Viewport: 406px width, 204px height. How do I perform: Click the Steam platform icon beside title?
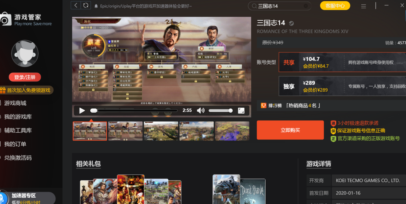pyautogui.click(x=291, y=23)
